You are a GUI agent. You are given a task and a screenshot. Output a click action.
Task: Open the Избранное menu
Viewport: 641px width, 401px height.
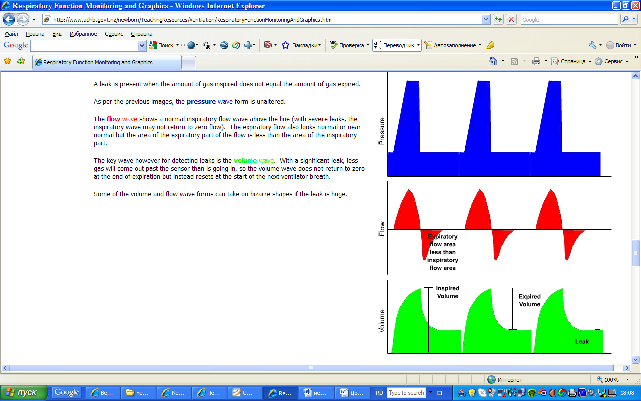[x=83, y=34]
